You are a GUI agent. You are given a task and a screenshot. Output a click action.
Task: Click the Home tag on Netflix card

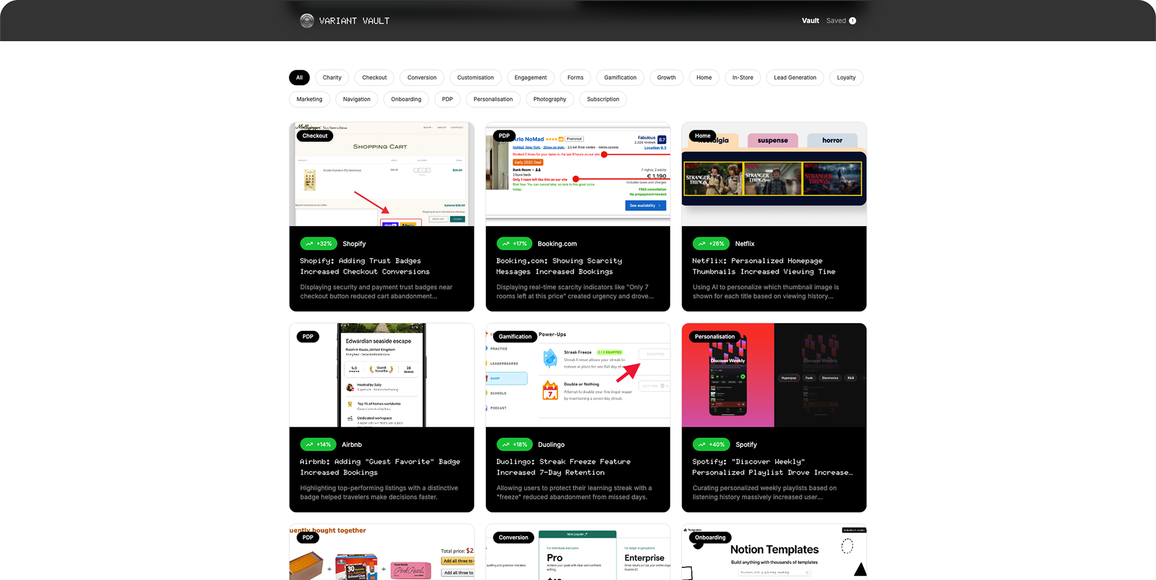[x=703, y=136]
